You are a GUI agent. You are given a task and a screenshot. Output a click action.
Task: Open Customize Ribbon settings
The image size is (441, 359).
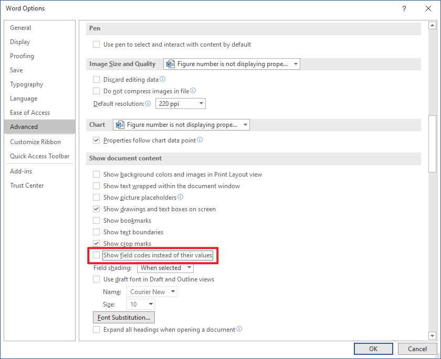pyautogui.click(x=40, y=142)
